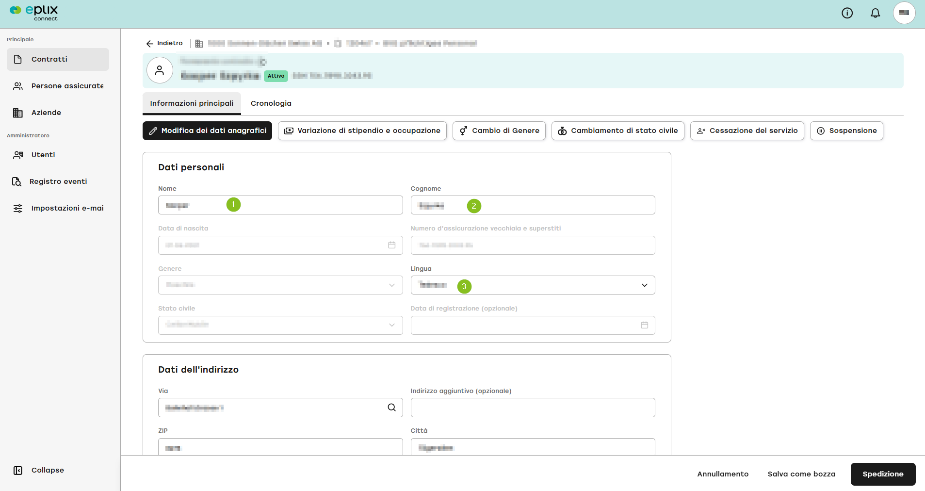Click the Aziende building icon in the sidebar
The height and width of the screenshot is (491, 925).
[x=18, y=113]
